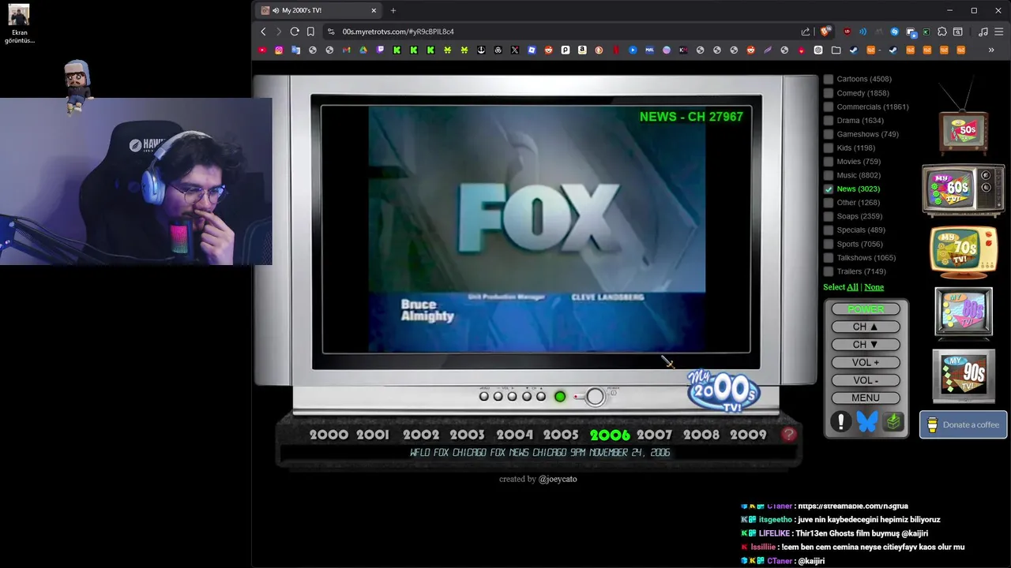
Task: Uncheck the News (3023) checkbox
Action: 829,189
